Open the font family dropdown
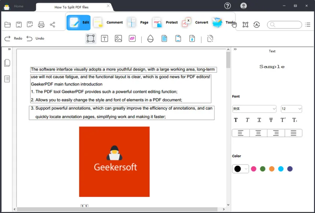Viewport: 315px width, 213px height. (x=254, y=109)
